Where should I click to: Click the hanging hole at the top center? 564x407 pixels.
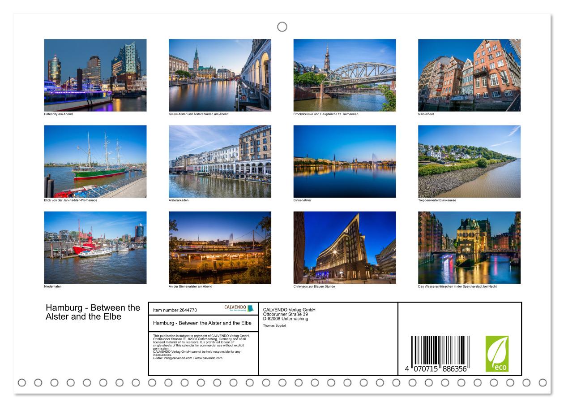282,27
